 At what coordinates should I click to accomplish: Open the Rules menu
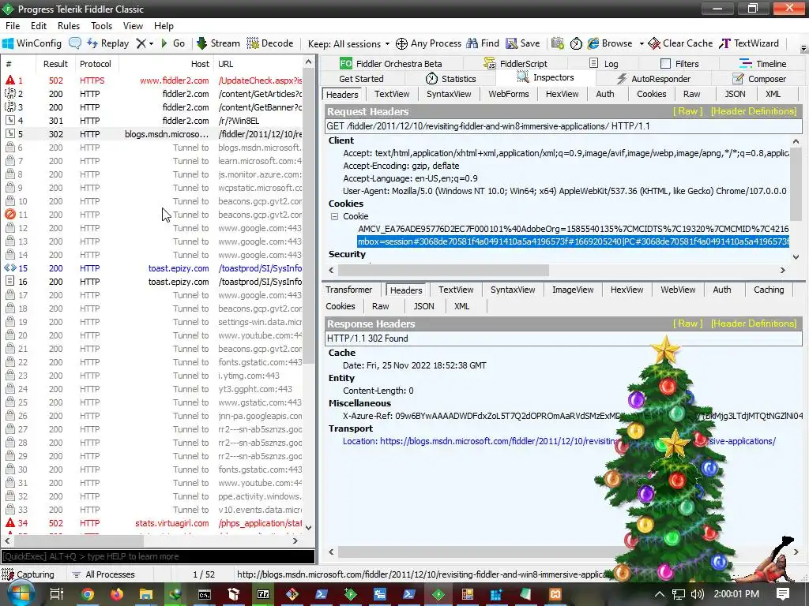[69, 26]
